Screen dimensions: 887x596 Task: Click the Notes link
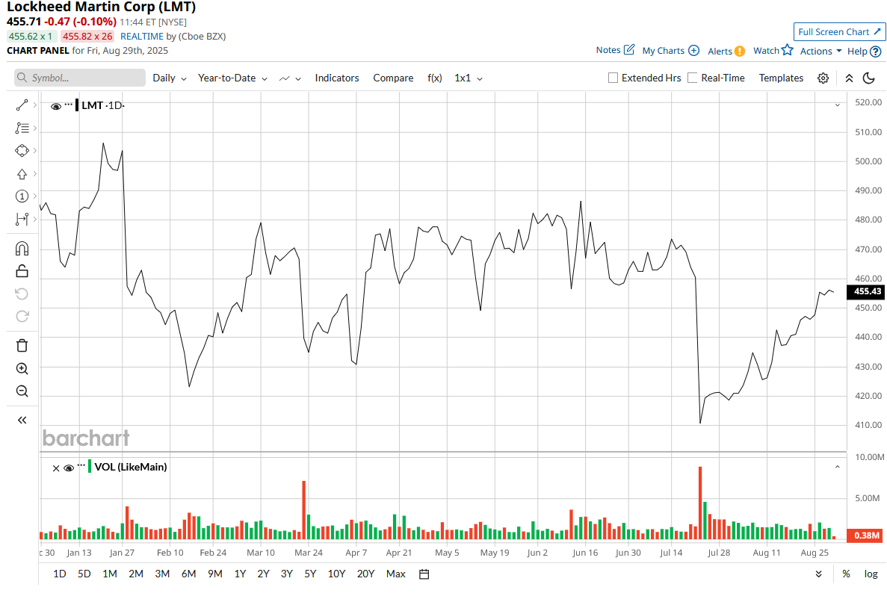pyautogui.click(x=608, y=50)
